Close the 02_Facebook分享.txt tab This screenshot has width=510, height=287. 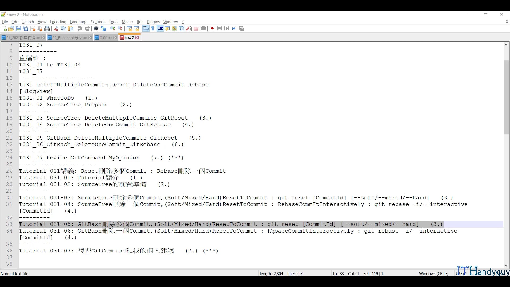click(90, 37)
